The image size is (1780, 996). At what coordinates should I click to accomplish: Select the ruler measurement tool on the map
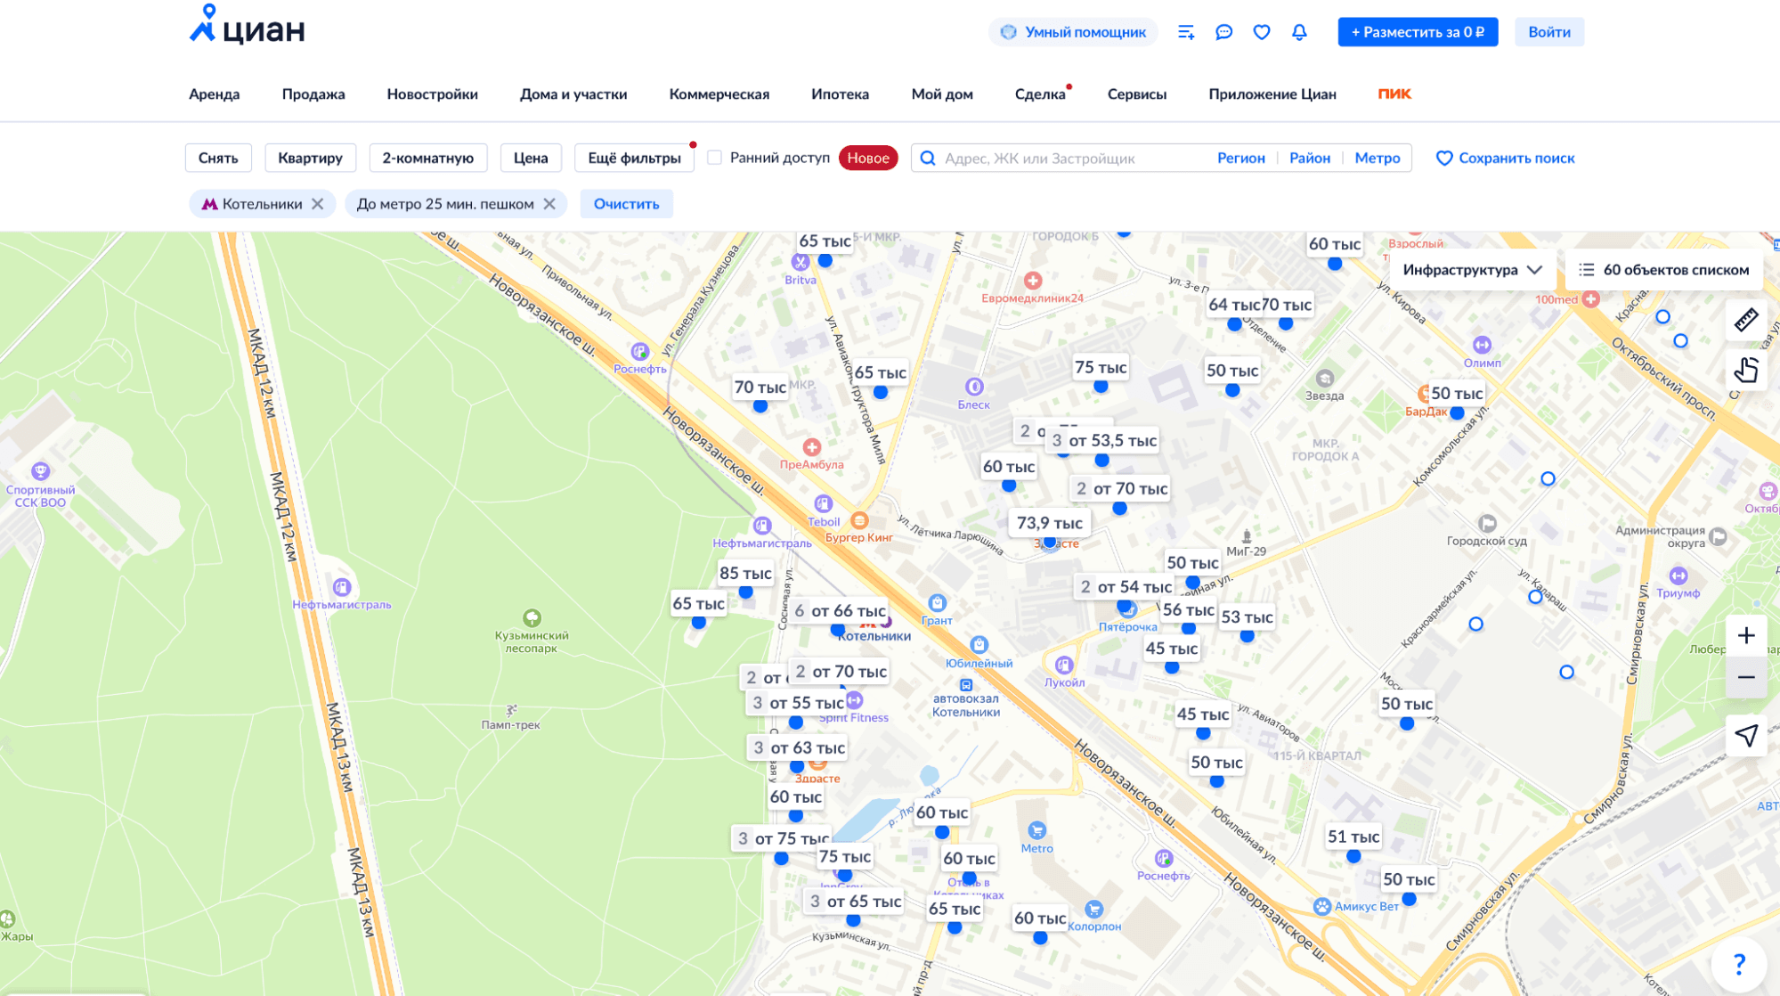pyautogui.click(x=1745, y=319)
